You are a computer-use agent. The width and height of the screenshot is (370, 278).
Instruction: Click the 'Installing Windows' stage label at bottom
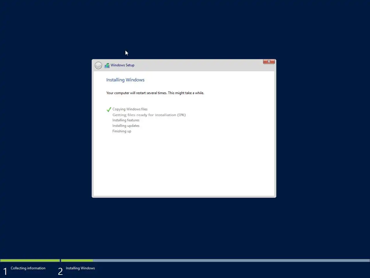pyautogui.click(x=80, y=268)
